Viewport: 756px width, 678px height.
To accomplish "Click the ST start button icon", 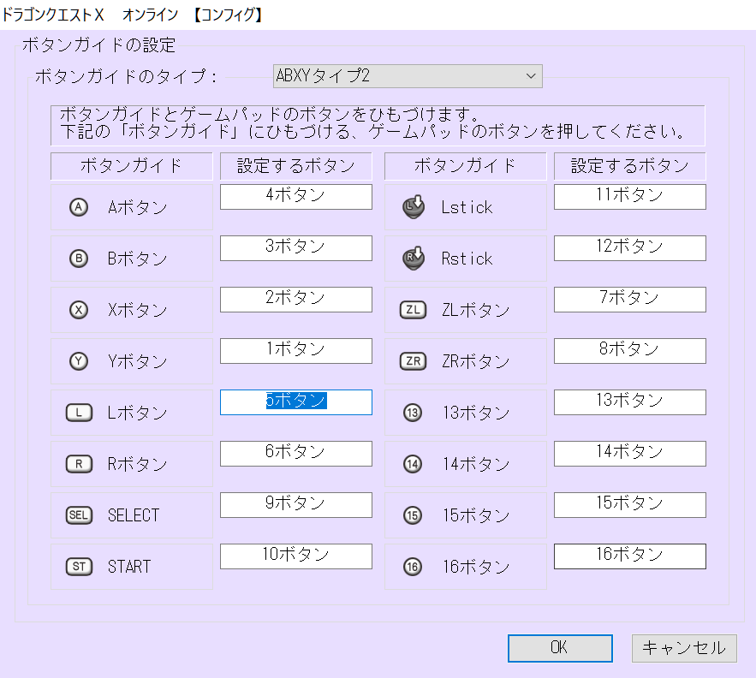I will pyautogui.click(x=79, y=567).
